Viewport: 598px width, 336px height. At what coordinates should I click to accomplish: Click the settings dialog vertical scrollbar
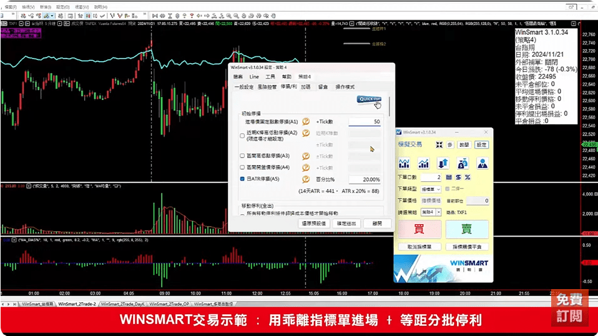(389, 107)
